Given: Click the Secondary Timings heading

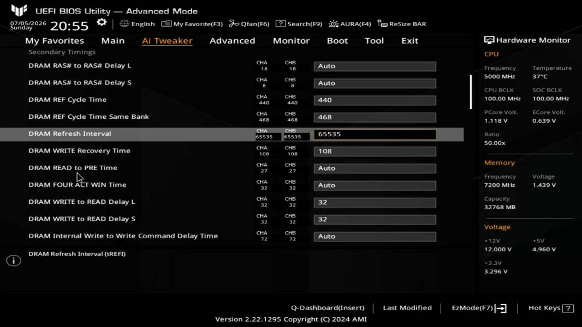Looking at the screenshot, I should 62,52.
